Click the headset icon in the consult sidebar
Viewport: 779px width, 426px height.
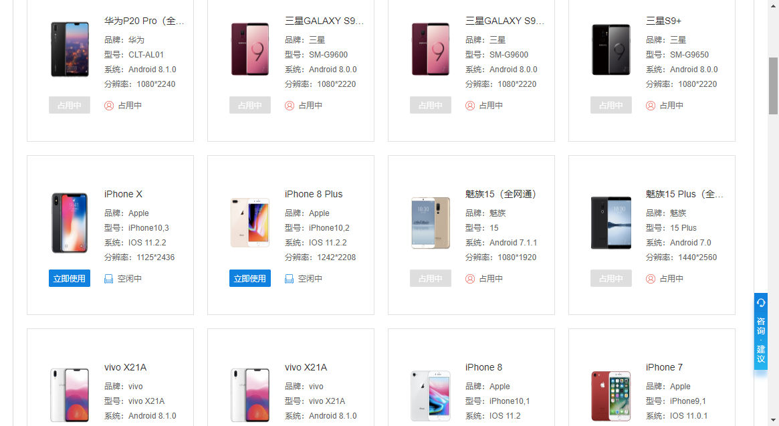(761, 303)
